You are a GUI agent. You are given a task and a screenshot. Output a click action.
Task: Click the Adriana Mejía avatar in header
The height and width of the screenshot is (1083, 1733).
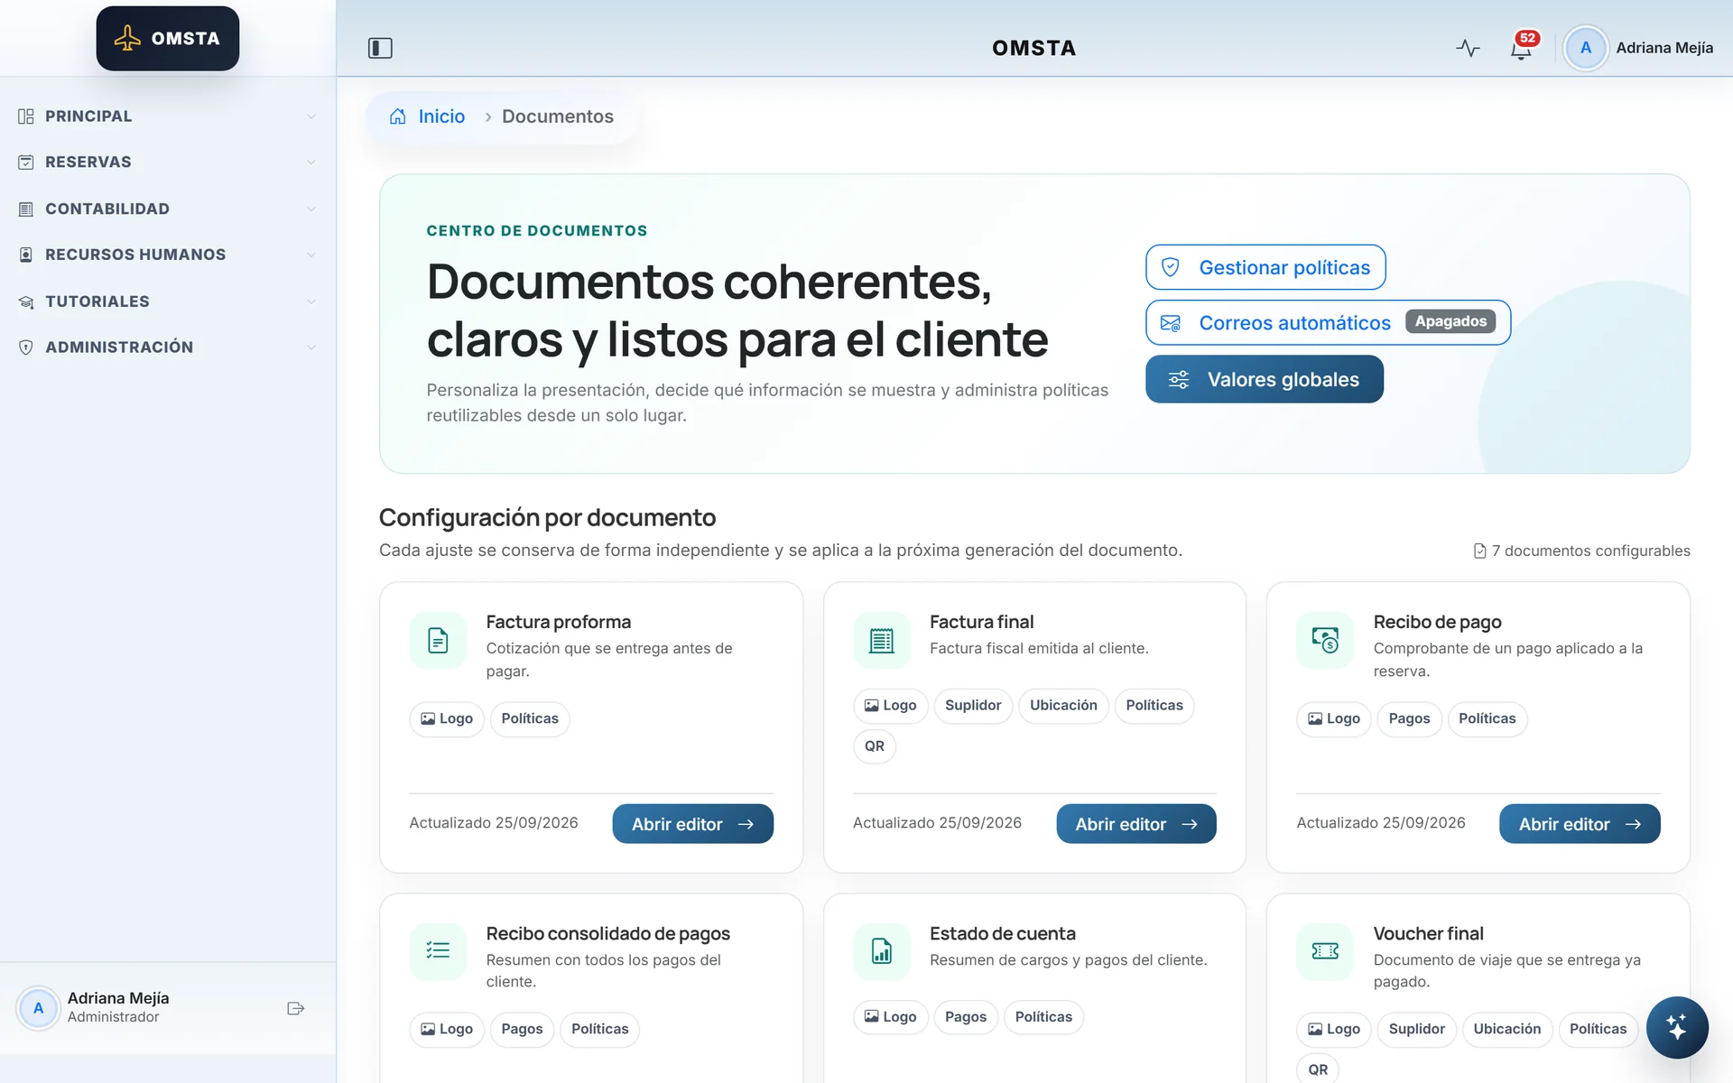(x=1585, y=48)
